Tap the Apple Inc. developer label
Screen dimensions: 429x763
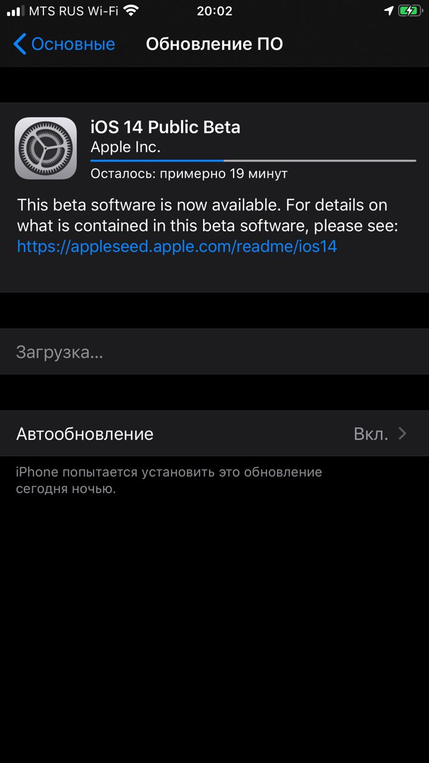pyautogui.click(x=126, y=147)
